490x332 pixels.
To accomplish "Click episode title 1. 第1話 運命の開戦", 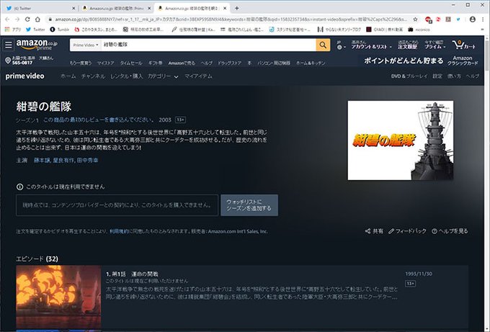I will coord(132,274).
